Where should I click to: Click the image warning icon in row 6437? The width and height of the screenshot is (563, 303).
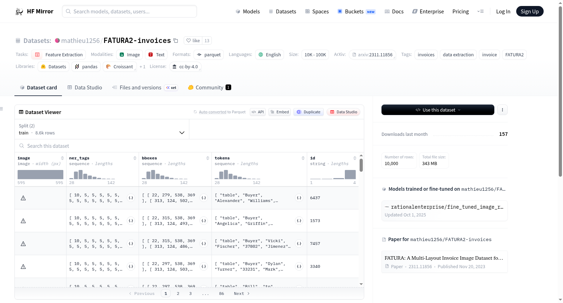coord(23,198)
